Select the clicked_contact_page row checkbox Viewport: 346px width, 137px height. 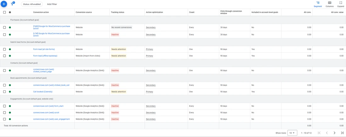(x=4, y=70)
